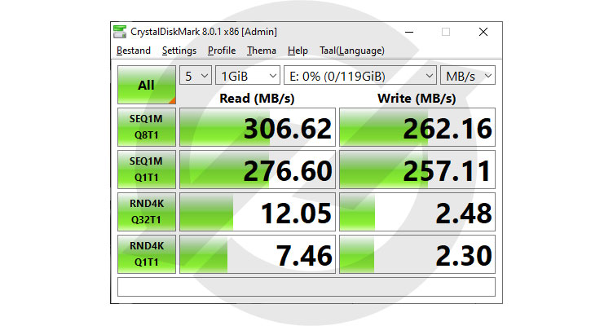The height and width of the screenshot is (326, 613).
Task: Run the SEQ1M Q8T1 test
Action: [x=147, y=127]
